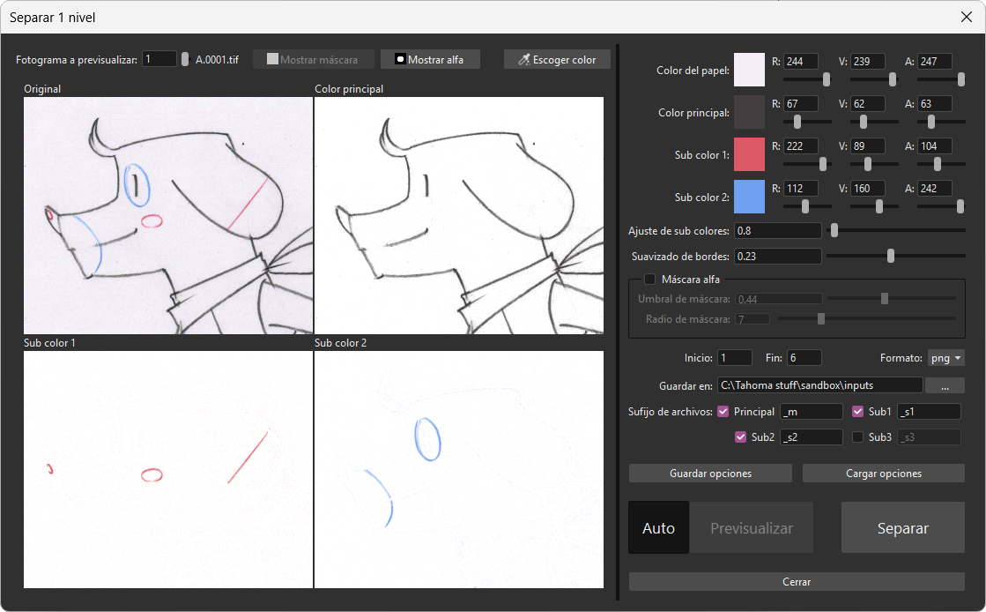Screen dimensions: 986x612
Task: Click the paper color A value 247
Action: (x=935, y=61)
